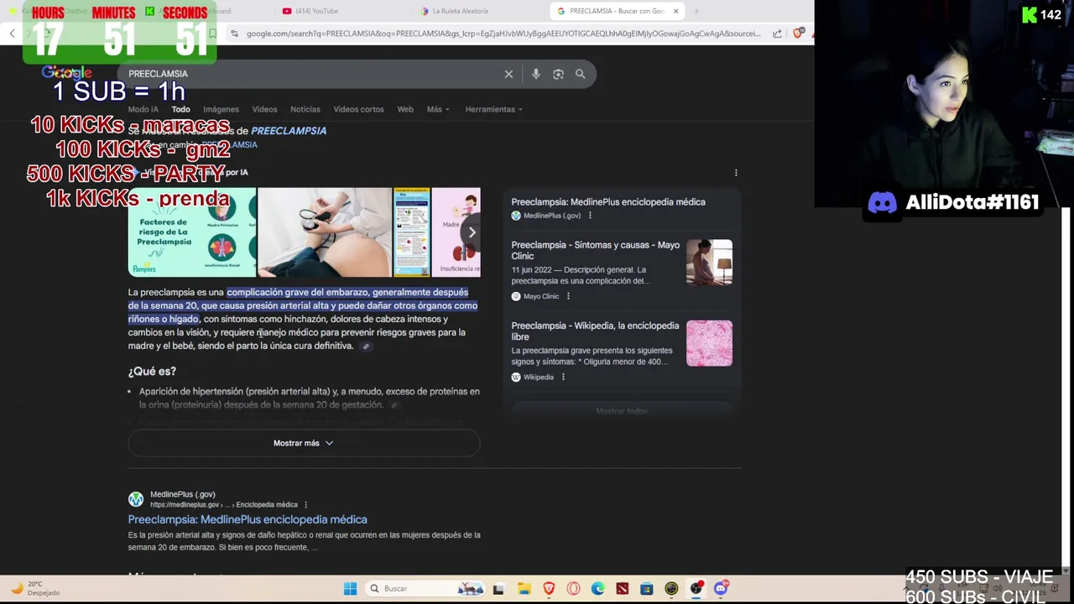
Task: Click the browser address bar URL
Action: pyautogui.click(x=503, y=34)
